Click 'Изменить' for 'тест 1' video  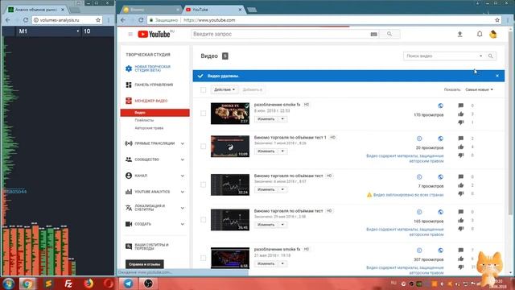pyautogui.click(x=266, y=151)
